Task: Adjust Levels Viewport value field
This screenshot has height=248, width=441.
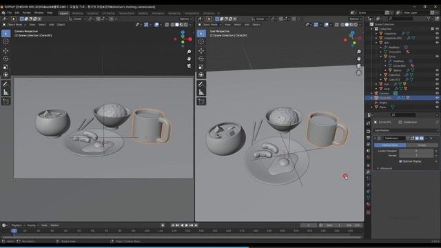Action: point(416,151)
